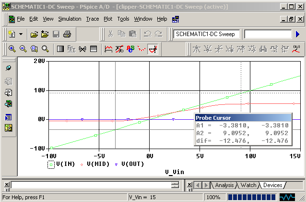This screenshot has width=306, height=202.
Task: Click the Undo arrow icon
Action: tap(148, 34)
